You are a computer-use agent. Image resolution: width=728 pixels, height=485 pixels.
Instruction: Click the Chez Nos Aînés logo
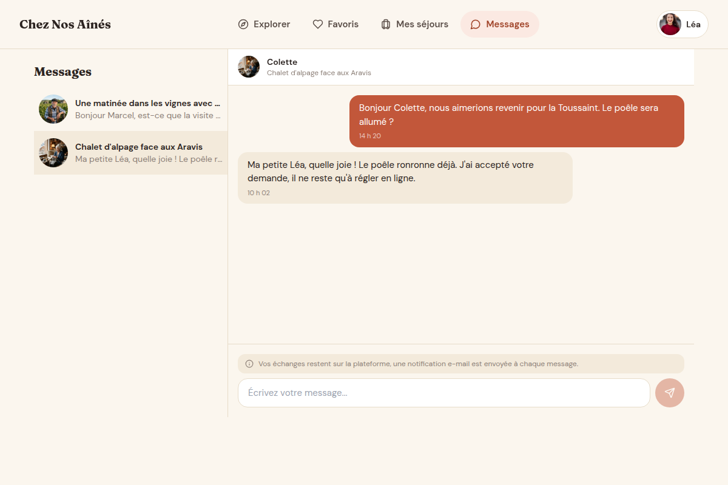(65, 24)
